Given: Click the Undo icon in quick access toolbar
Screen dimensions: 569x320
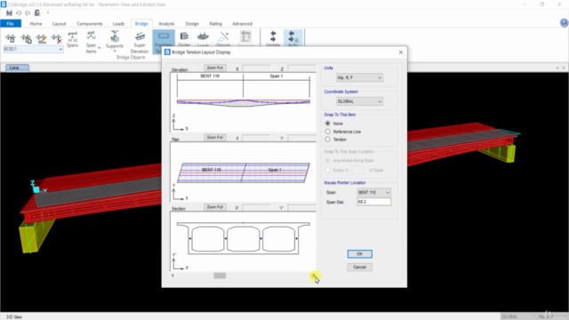Looking at the screenshot, I should [19, 13].
